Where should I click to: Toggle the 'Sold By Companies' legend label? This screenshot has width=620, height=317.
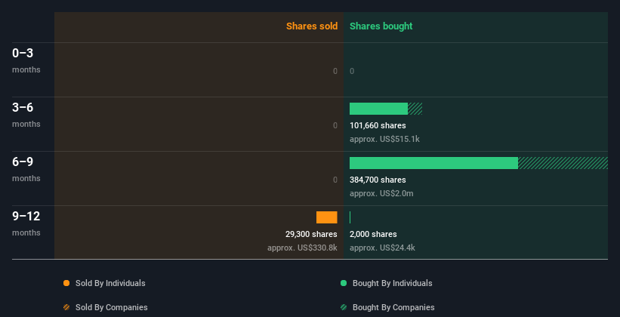[x=112, y=307]
